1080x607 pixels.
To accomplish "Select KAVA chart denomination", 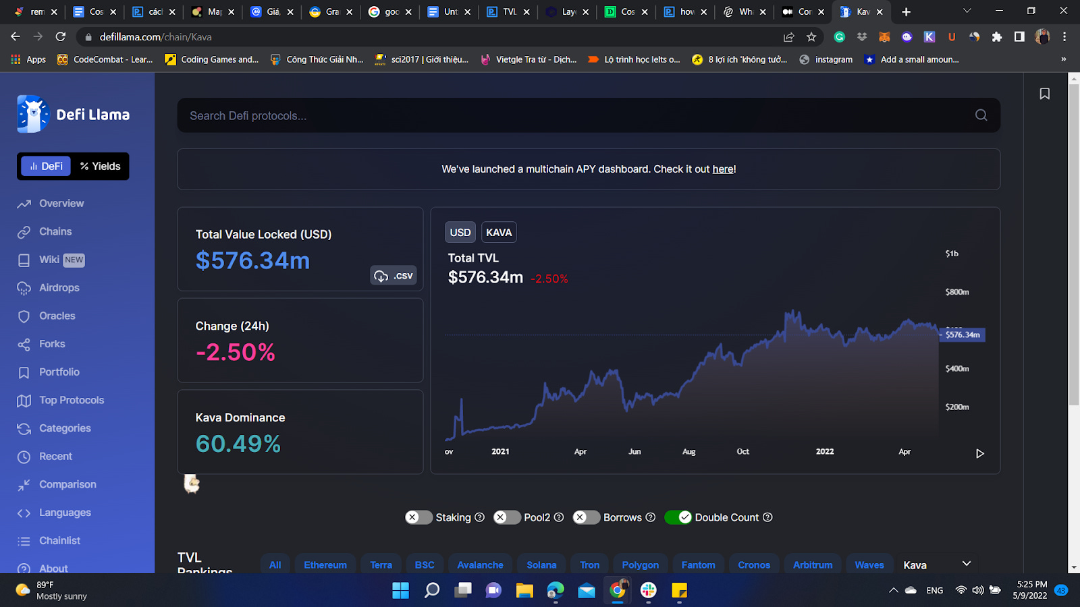I will click(499, 232).
